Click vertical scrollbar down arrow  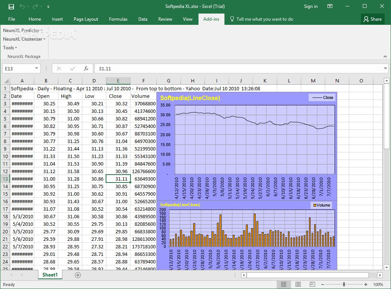pyautogui.click(x=386, y=267)
